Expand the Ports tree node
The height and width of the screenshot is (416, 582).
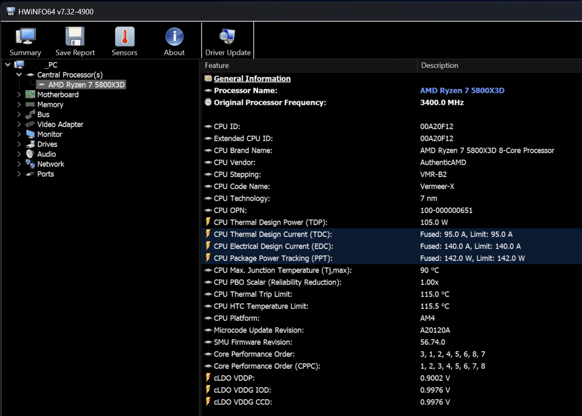(19, 174)
